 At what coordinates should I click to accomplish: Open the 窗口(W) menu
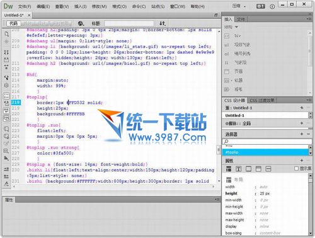(178, 6)
